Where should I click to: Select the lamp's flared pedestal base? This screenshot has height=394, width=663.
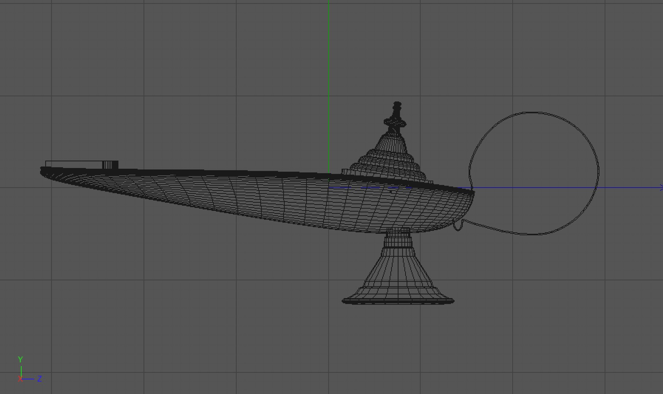coord(398,266)
